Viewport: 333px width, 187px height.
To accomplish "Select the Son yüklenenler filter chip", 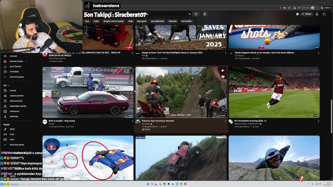I will click(x=158, y=21).
